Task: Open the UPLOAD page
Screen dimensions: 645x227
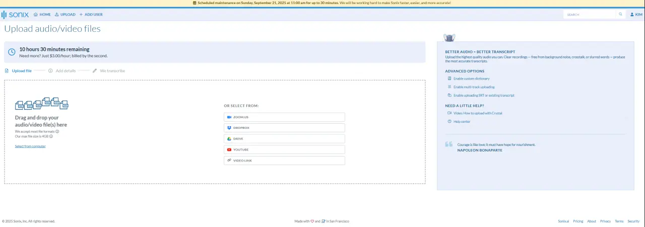Action: [x=65, y=15]
